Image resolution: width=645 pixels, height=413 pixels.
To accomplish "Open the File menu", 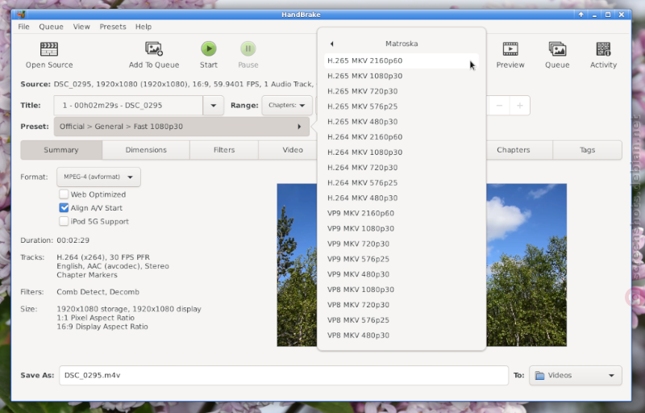I will point(23,27).
